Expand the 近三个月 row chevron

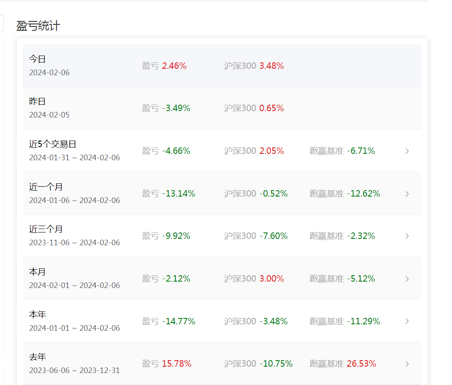coord(407,236)
